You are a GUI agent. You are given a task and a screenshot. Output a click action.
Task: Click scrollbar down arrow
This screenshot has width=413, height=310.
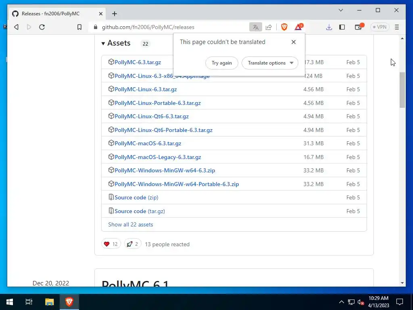402,283
